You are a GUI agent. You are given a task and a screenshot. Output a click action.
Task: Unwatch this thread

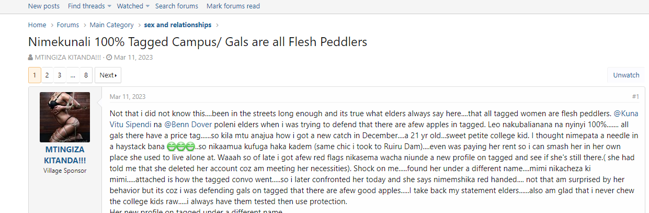[626, 75]
